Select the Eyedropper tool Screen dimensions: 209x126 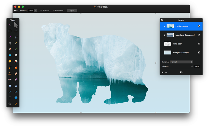click(x=16, y=104)
